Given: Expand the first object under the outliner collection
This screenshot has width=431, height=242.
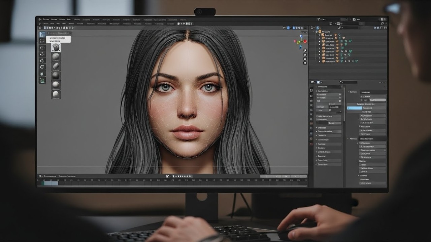Looking at the screenshot, I should point(320,35).
